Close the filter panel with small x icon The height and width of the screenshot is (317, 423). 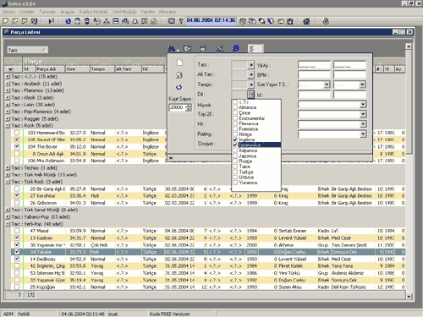171,158
